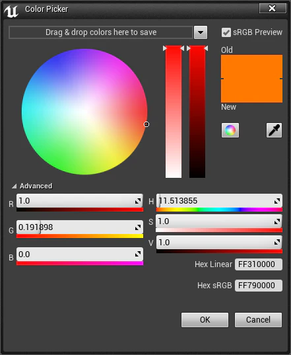Click the Hex Linear input field
Image resolution: width=291 pixels, height=355 pixels.
pyautogui.click(x=259, y=264)
